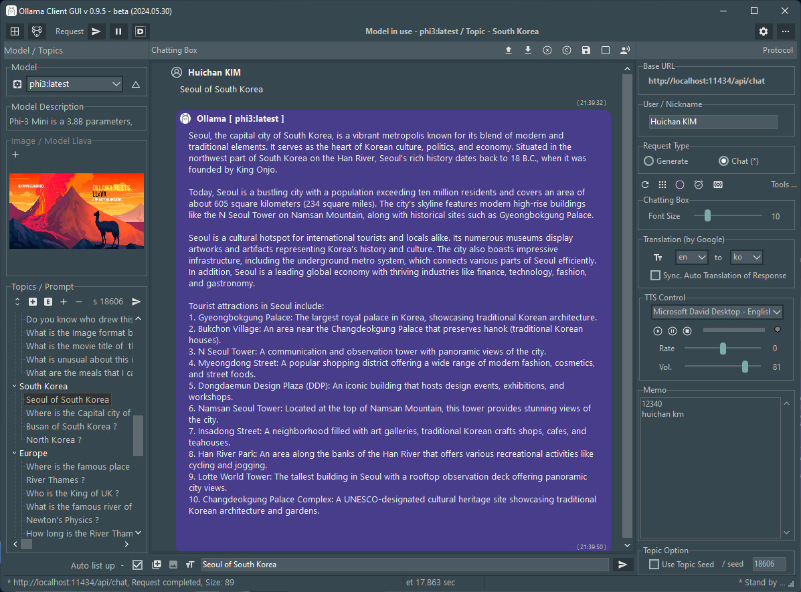Click the download arrow icon in Chatting Box header
Image resolution: width=801 pixels, height=592 pixels.
528,50
